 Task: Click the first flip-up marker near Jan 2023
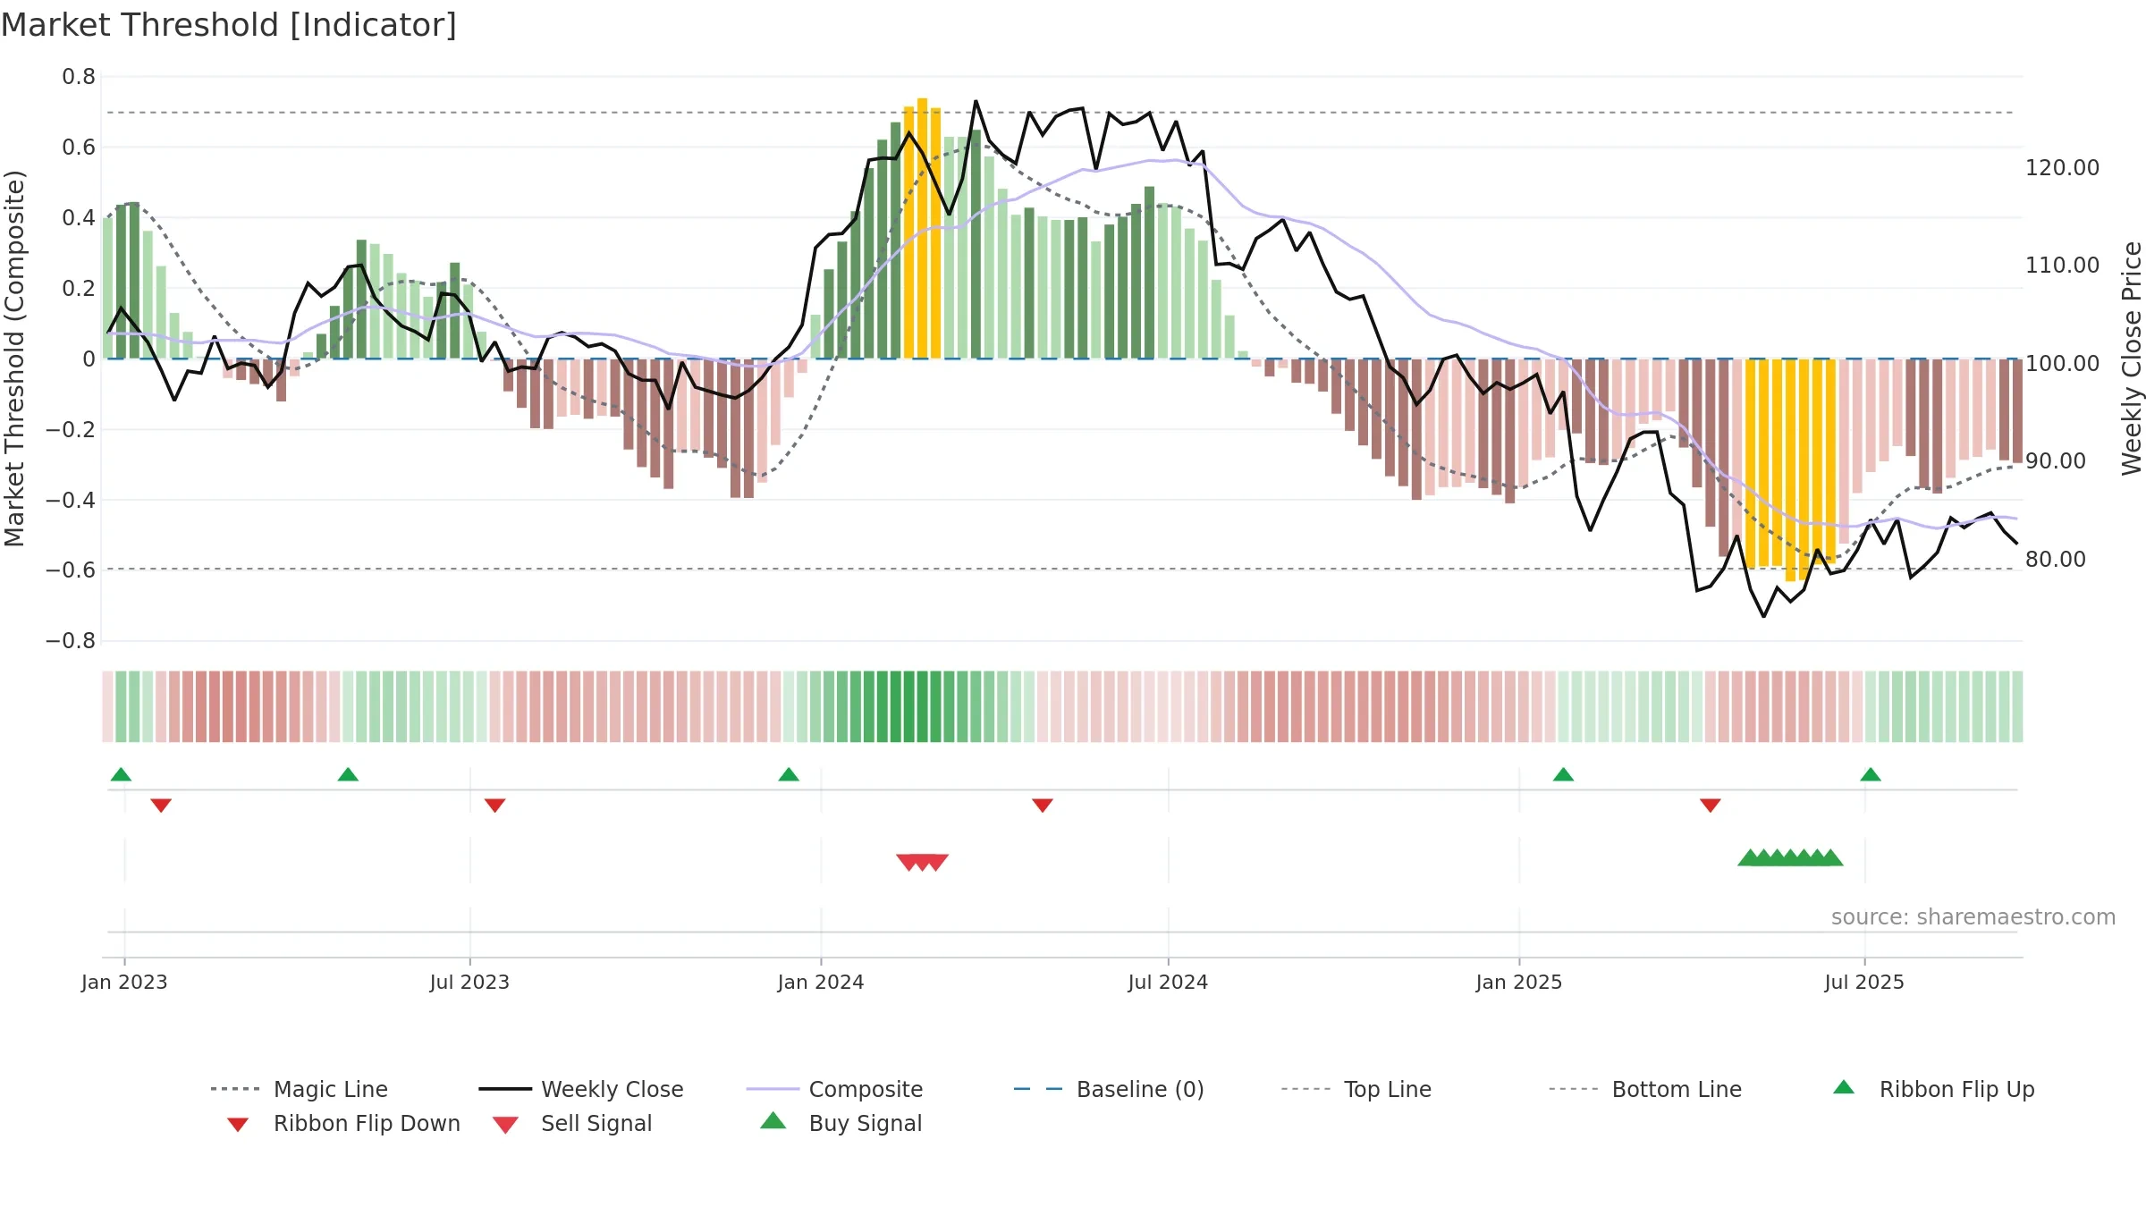pos(121,774)
